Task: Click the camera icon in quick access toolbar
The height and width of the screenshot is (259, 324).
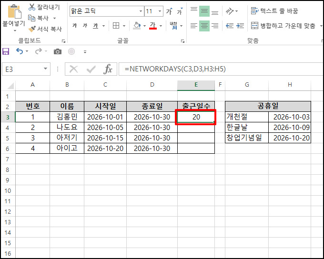Action: [x=58, y=51]
